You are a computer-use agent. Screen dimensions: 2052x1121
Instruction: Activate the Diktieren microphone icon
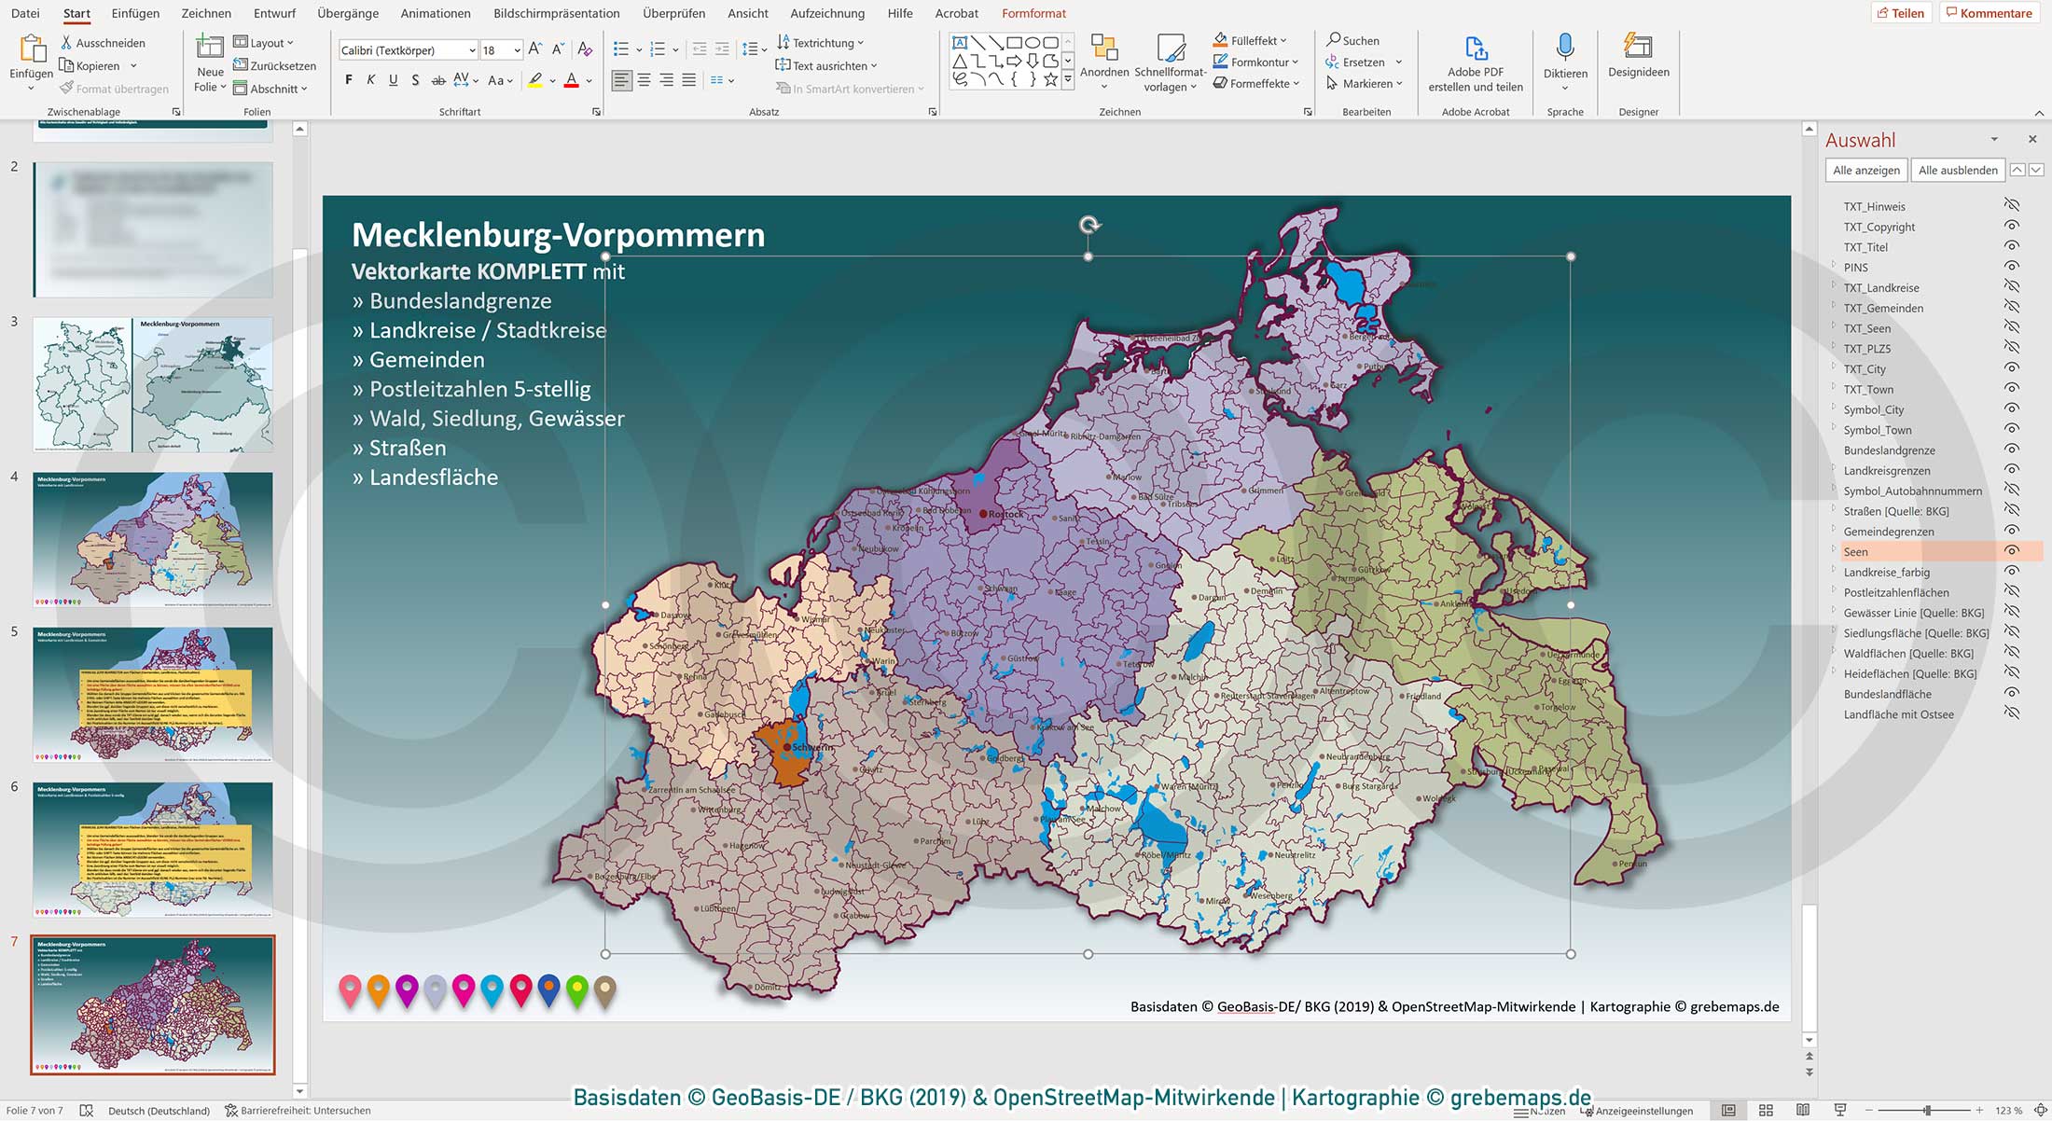coord(1565,47)
